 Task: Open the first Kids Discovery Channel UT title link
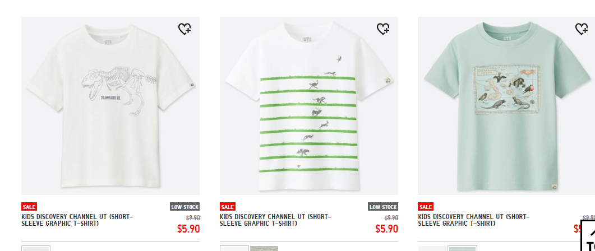(77, 220)
